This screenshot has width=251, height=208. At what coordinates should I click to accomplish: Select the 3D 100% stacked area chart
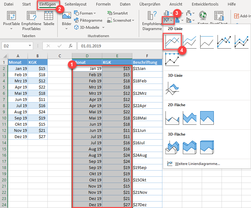click(x=207, y=147)
